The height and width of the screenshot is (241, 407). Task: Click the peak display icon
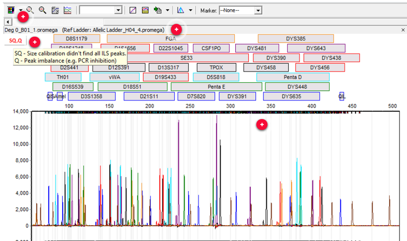pos(181,10)
